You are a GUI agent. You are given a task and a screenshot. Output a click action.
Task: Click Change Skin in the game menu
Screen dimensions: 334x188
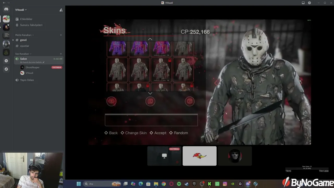pyautogui.click(x=134, y=133)
